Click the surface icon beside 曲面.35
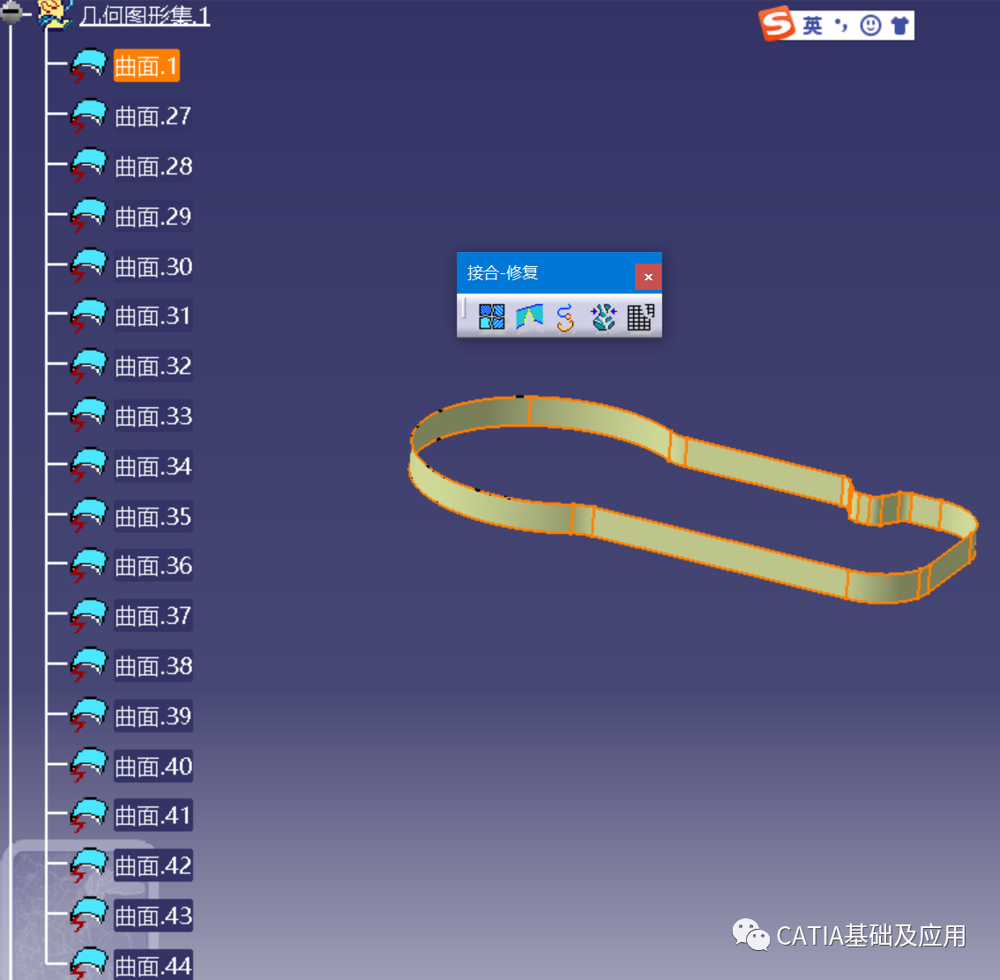This screenshot has height=980, width=1000. [x=88, y=516]
